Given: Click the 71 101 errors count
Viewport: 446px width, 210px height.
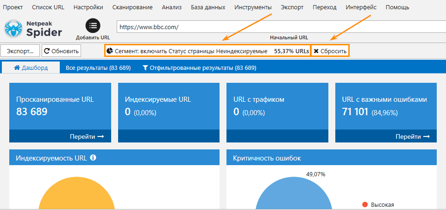Looking at the screenshot, I should tap(355, 112).
